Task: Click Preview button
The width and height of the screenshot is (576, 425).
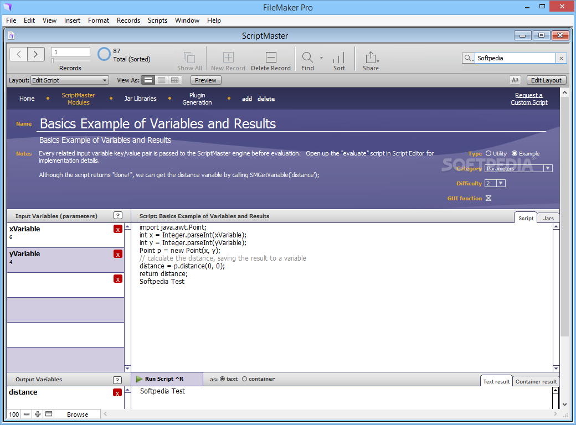Action: coord(205,80)
